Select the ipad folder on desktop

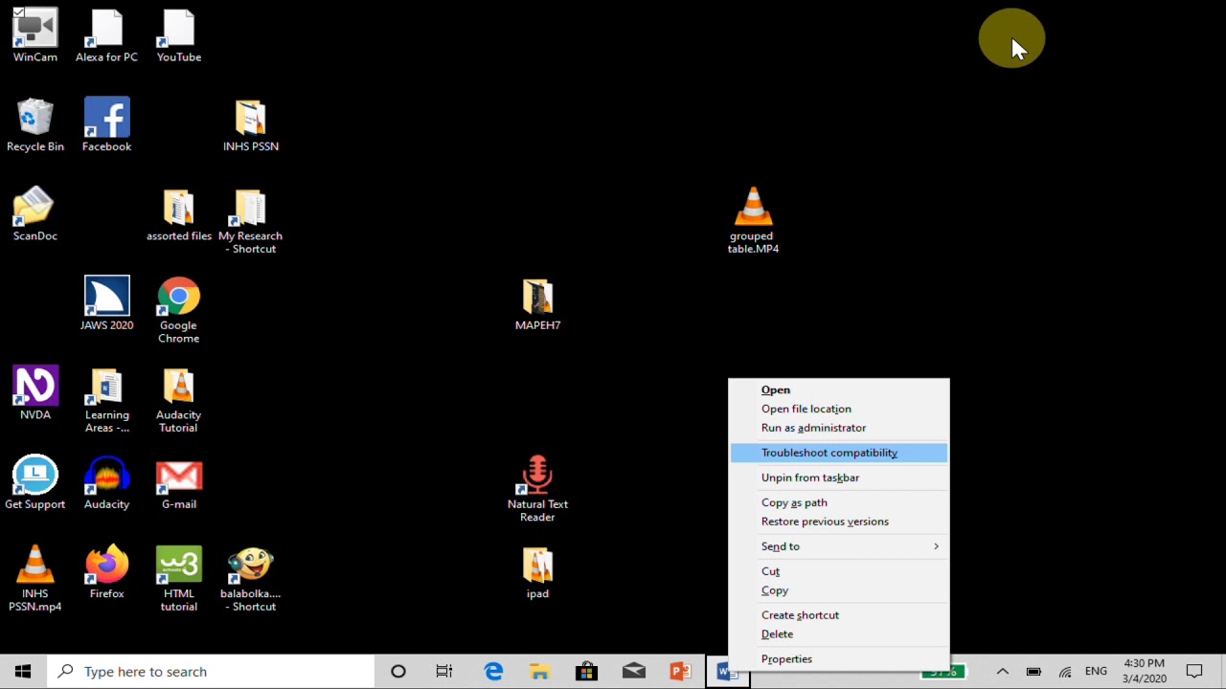coord(537,572)
